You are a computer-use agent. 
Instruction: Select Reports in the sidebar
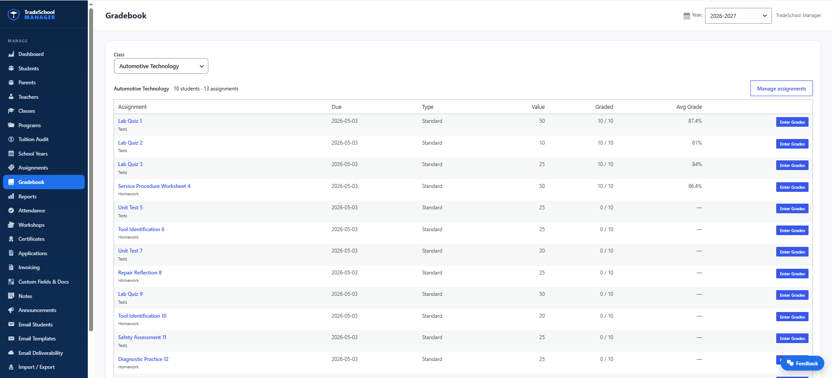click(28, 197)
